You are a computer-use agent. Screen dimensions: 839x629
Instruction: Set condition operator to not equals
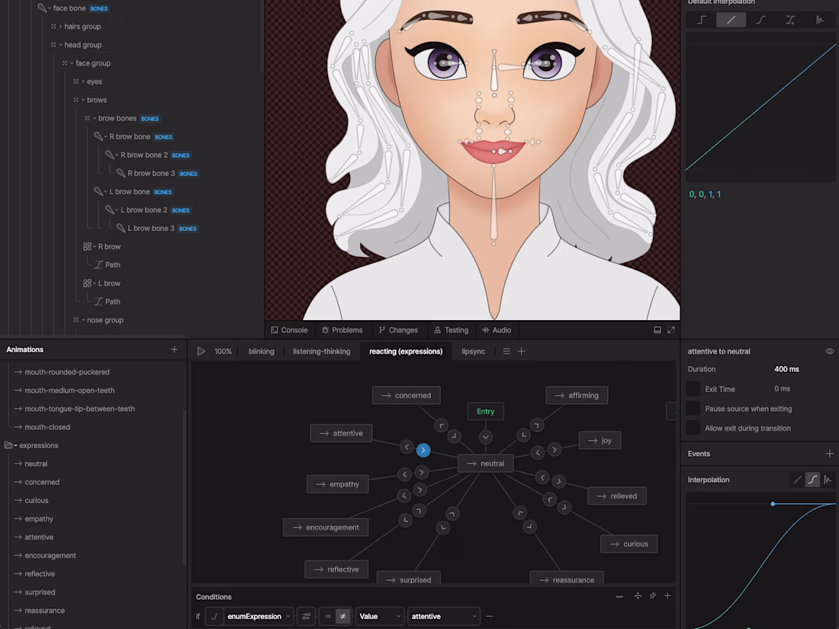pyautogui.click(x=343, y=616)
